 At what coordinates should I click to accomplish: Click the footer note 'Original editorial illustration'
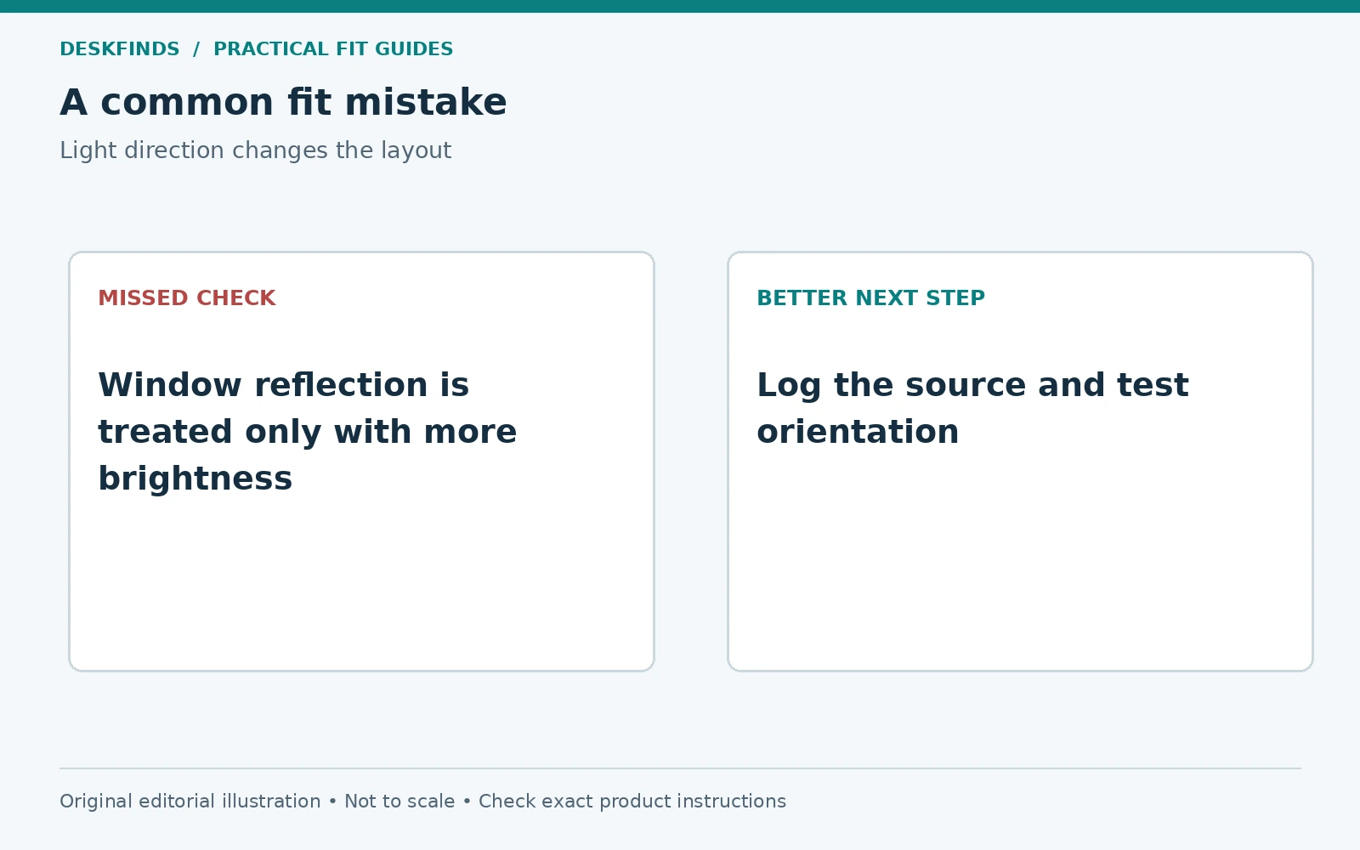pyautogui.click(x=190, y=802)
